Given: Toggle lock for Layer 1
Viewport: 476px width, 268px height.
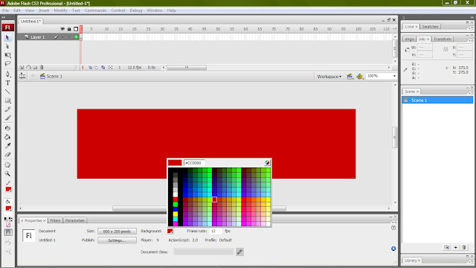Looking at the screenshot, I should point(69,37).
